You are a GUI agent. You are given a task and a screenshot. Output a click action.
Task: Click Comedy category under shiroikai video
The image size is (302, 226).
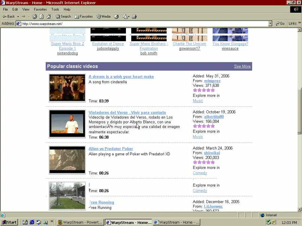point(200,173)
